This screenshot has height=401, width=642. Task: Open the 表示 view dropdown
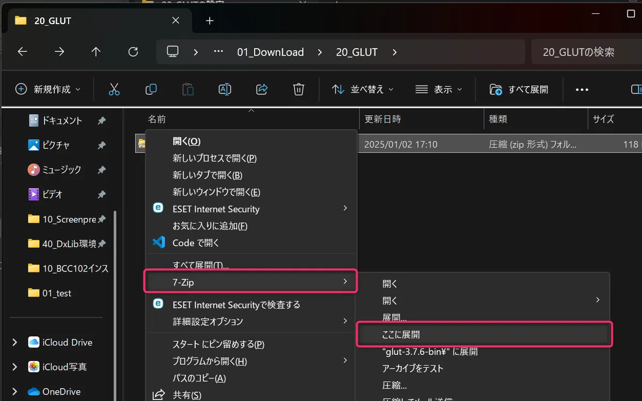click(439, 89)
